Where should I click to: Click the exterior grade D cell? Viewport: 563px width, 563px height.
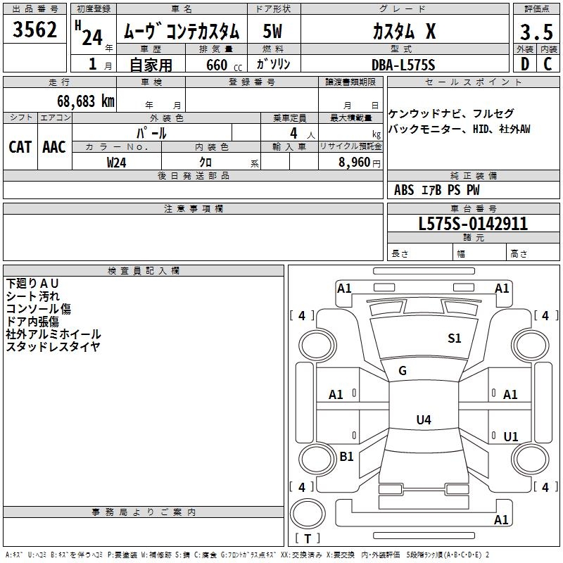tap(524, 64)
